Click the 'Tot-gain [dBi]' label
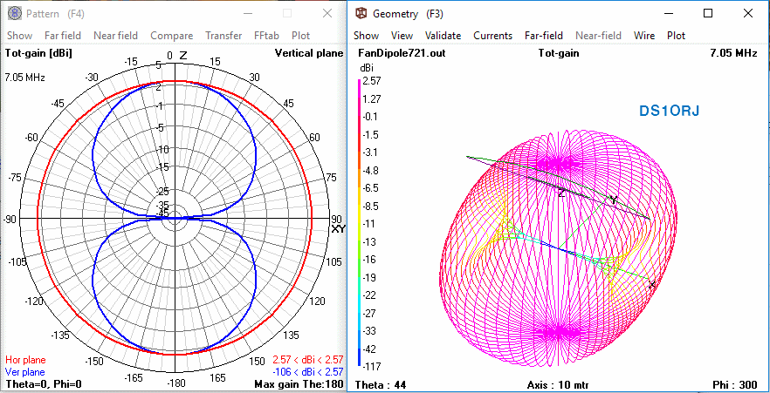The height and width of the screenshot is (393, 770). pyautogui.click(x=38, y=53)
